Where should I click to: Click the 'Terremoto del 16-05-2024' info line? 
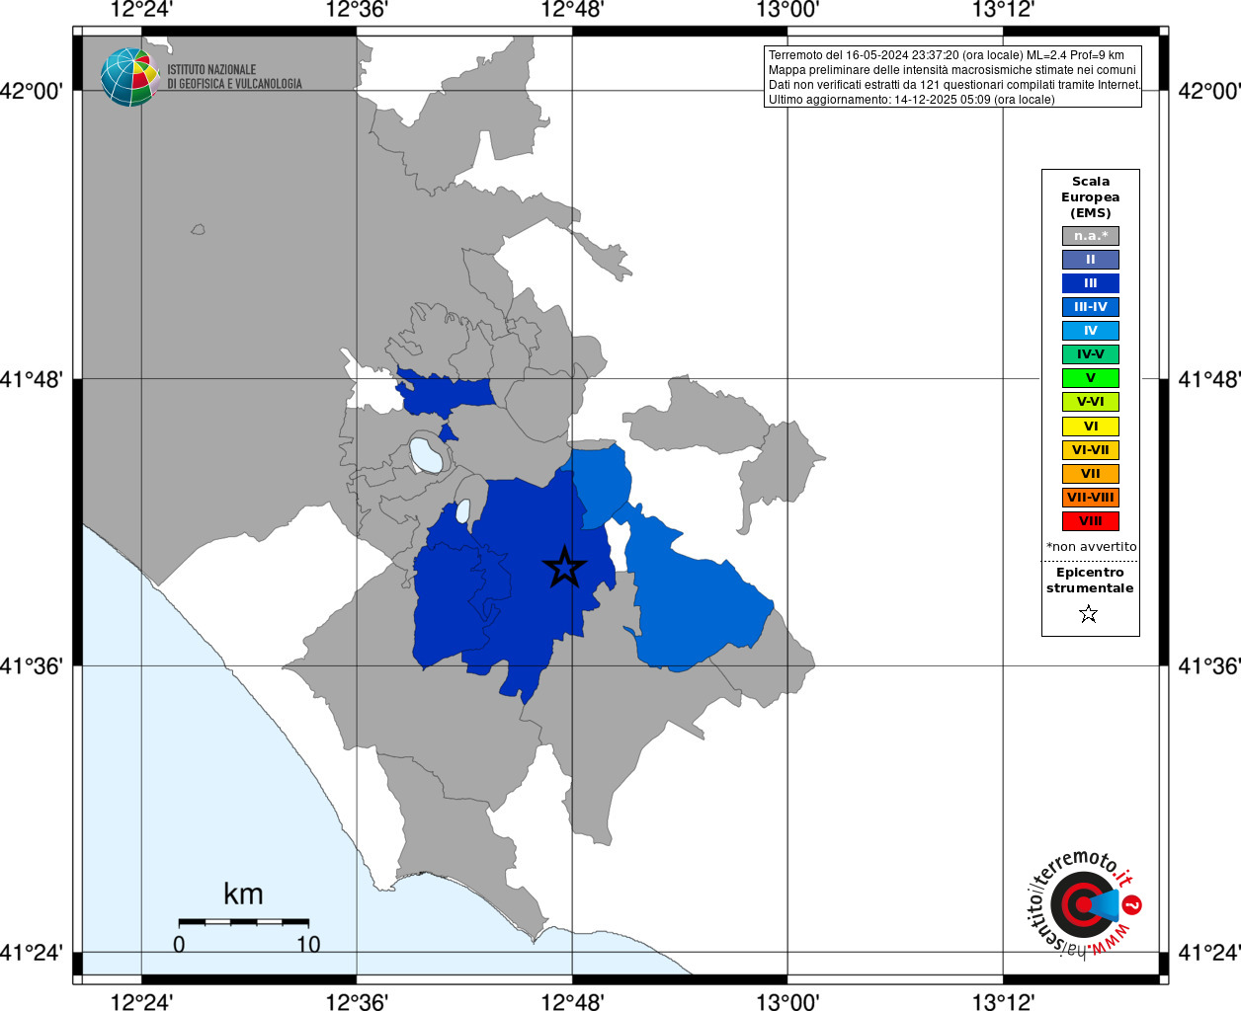click(947, 55)
